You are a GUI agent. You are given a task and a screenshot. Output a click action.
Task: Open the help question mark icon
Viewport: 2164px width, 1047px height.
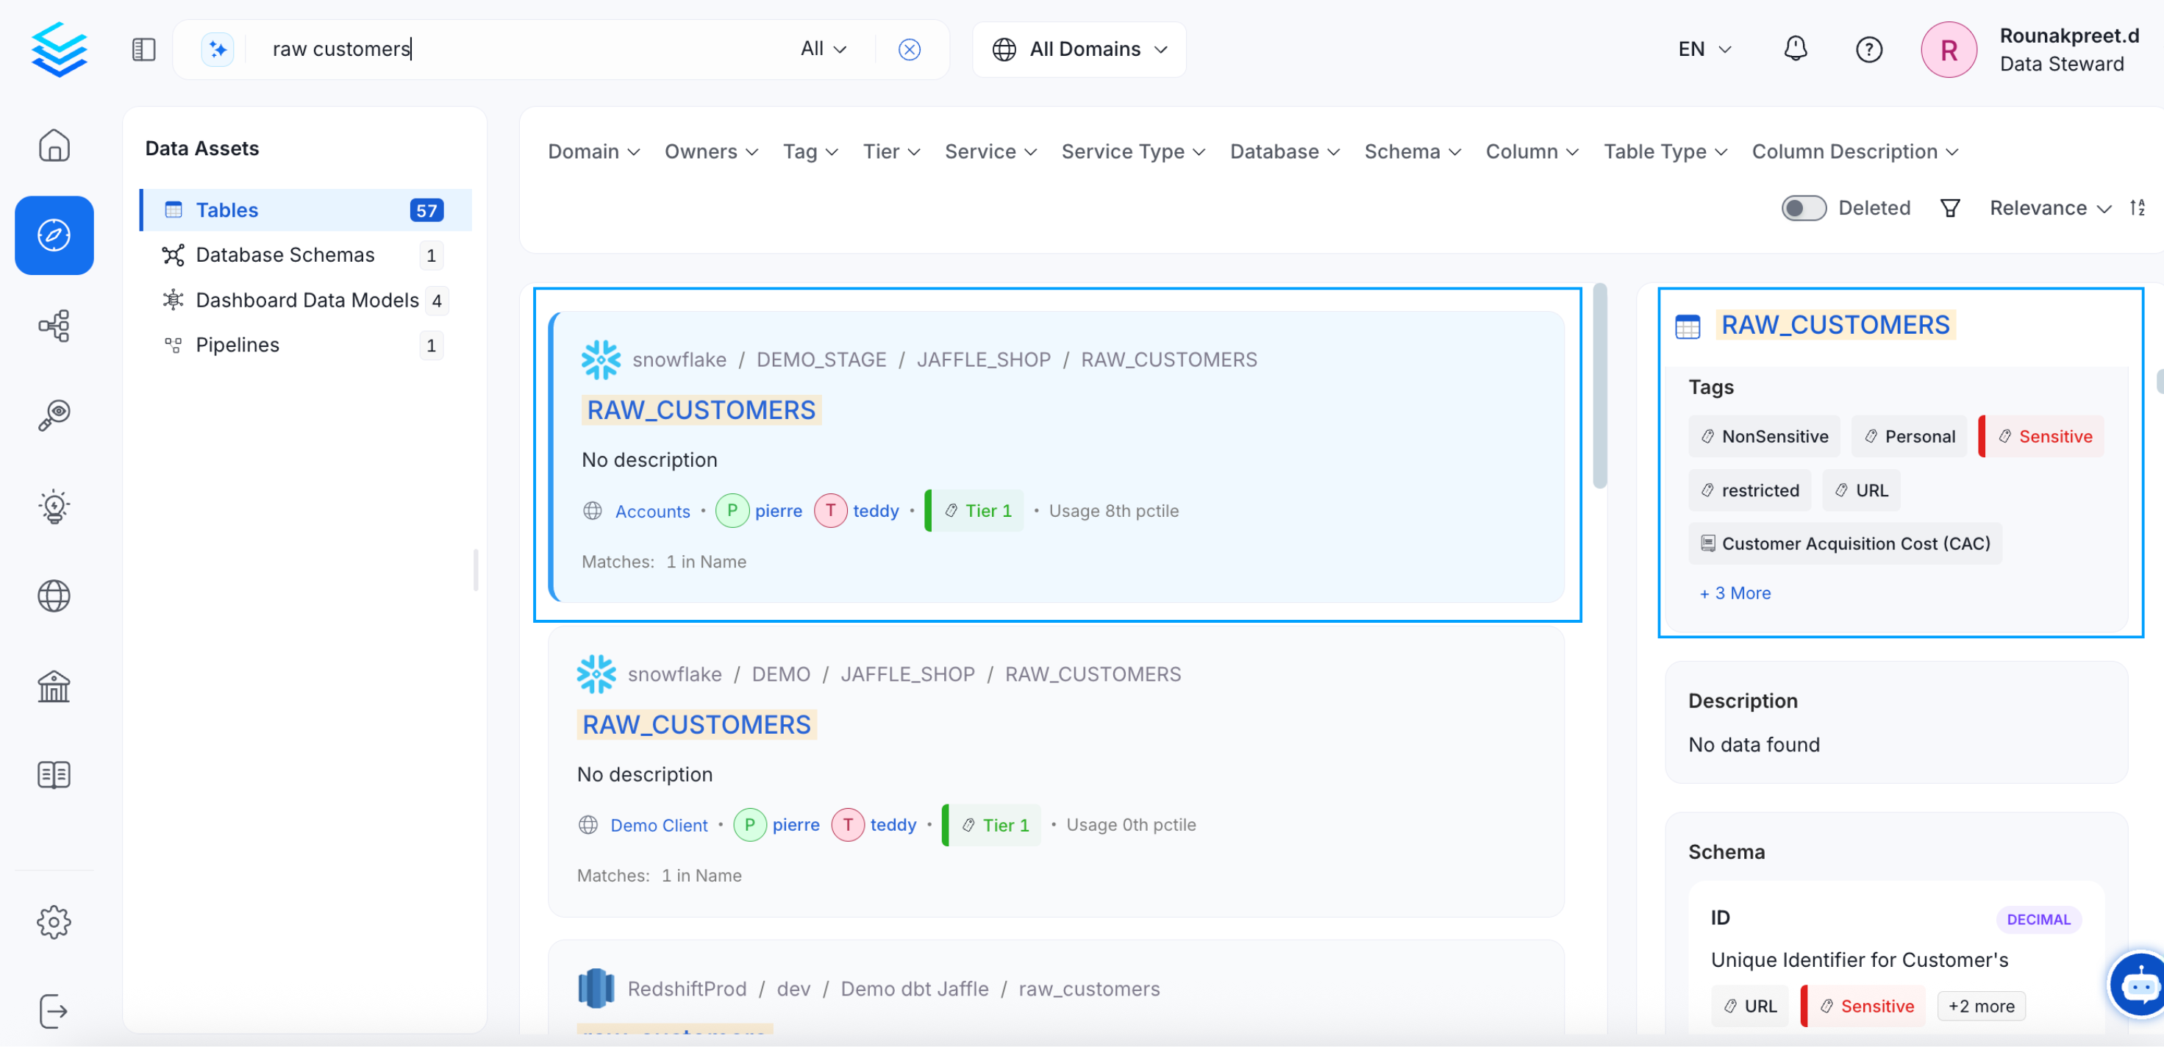click(1868, 49)
